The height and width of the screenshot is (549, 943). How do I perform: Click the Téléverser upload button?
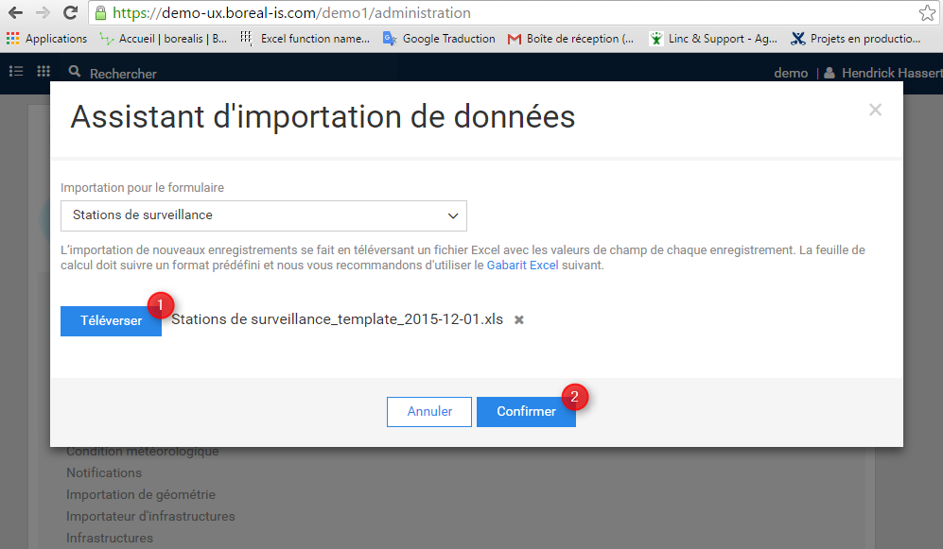(x=111, y=320)
